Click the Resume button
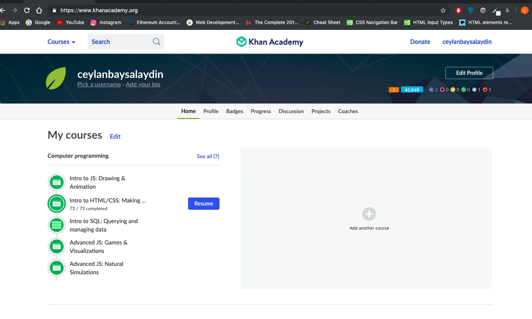The image size is (532, 319). 204,204
